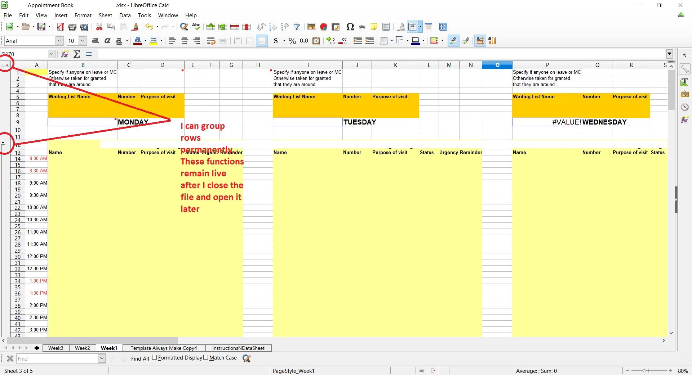Open Find toolbar search history dropdown
Viewport: 692px width, 375px height.
point(102,358)
